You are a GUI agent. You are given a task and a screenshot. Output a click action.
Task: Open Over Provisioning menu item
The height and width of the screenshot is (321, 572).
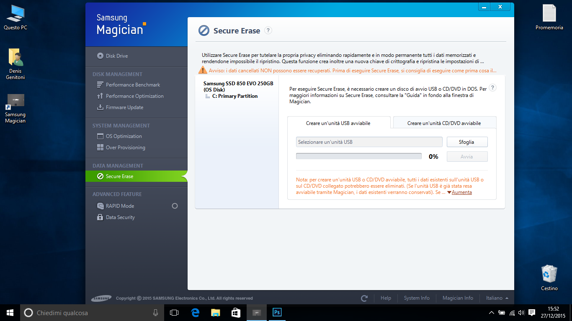tap(125, 148)
